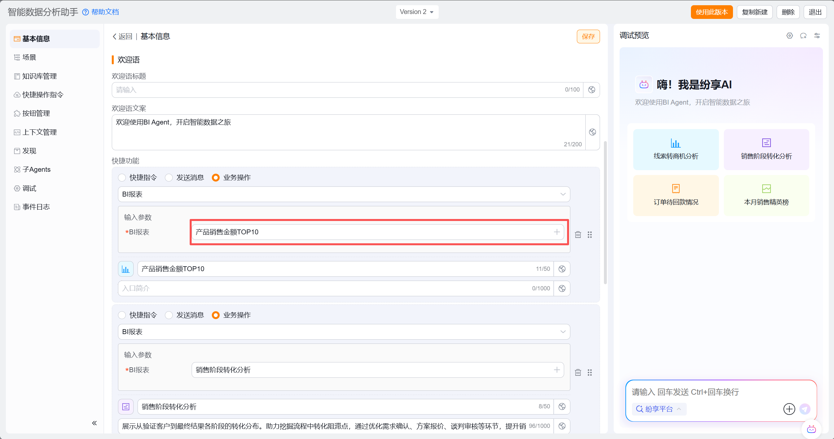Click the plus circle icon in chat input
This screenshot has height=439, width=834.
click(x=789, y=409)
